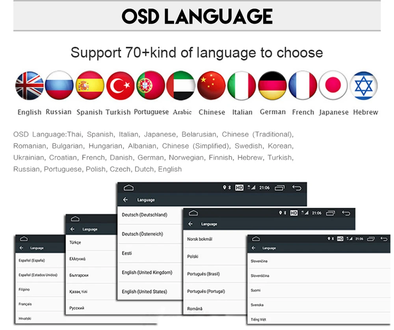Image resolution: width=394 pixels, height=330 pixels.
Task: Click the German flag icon
Action: (272, 86)
